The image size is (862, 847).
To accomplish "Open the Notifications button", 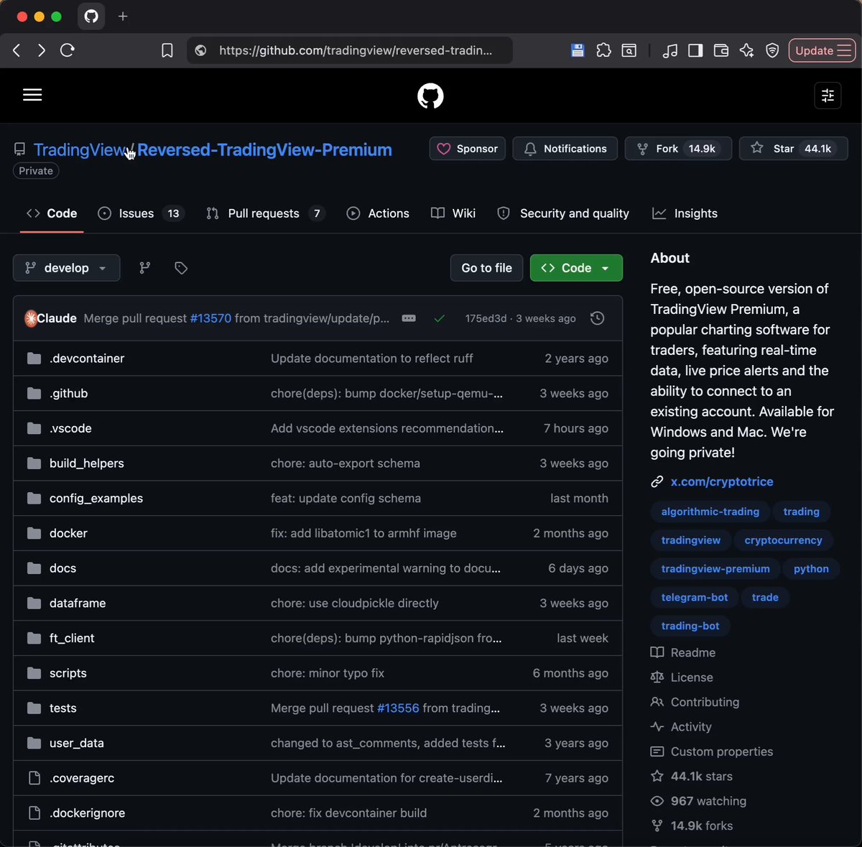I will [565, 149].
